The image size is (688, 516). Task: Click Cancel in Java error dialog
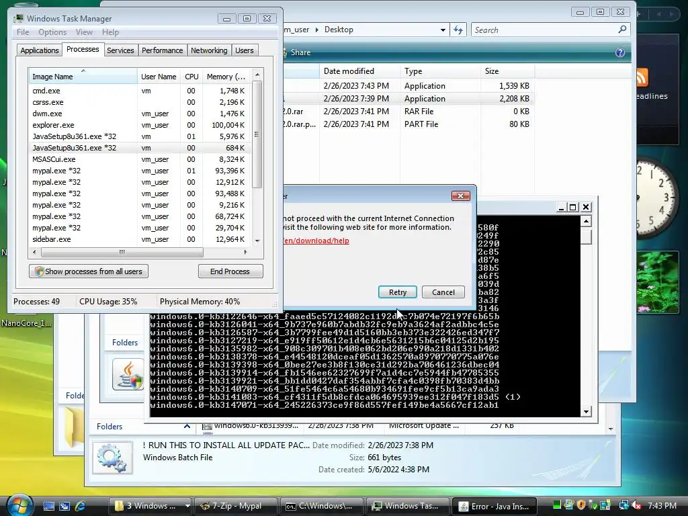click(443, 292)
